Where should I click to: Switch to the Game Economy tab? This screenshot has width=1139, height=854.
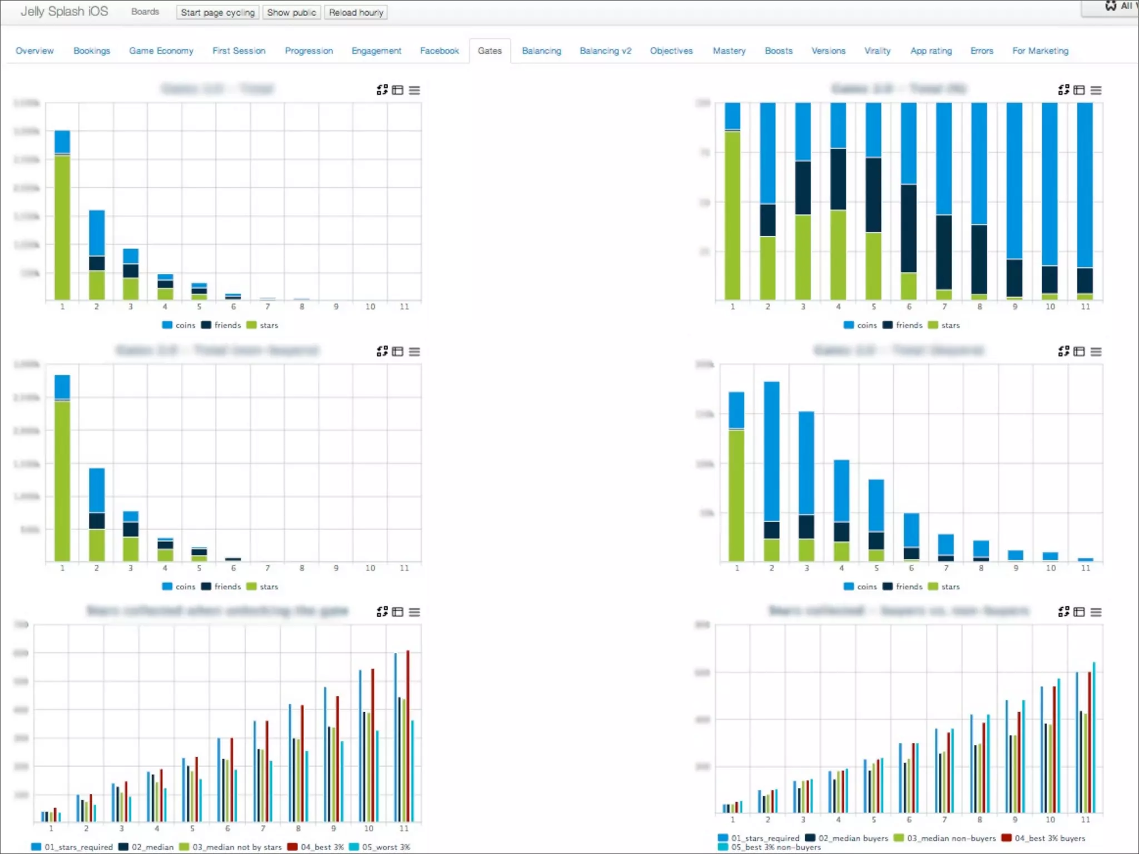tap(161, 51)
